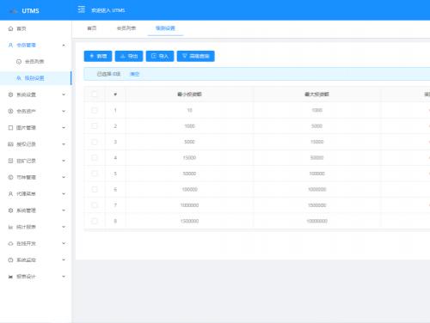
Task: Check the checkbox for row 4
Action: click(x=94, y=158)
